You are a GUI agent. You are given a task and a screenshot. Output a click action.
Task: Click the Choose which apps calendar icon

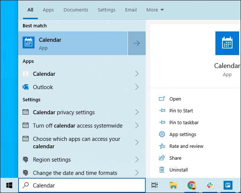(x=26, y=139)
